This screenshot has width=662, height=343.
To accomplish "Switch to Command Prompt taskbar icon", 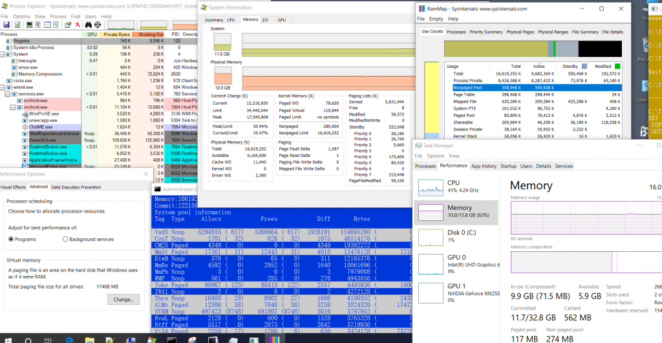I will tap(172, 340).
